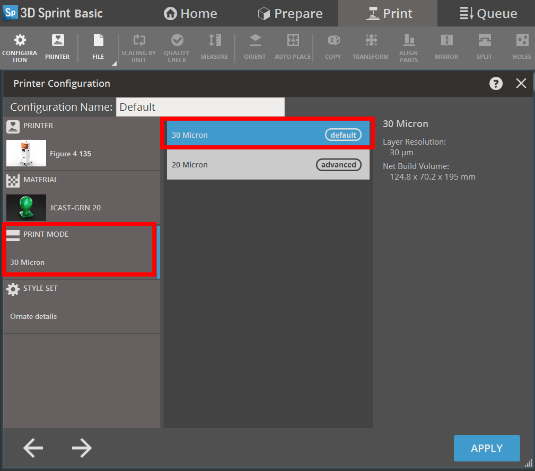The image size is (535, 471).
Task: Switch to the Home tab
Action: [x=190, y=13]
